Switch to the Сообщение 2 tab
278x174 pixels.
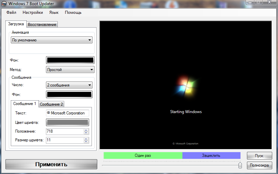point(52,104)
